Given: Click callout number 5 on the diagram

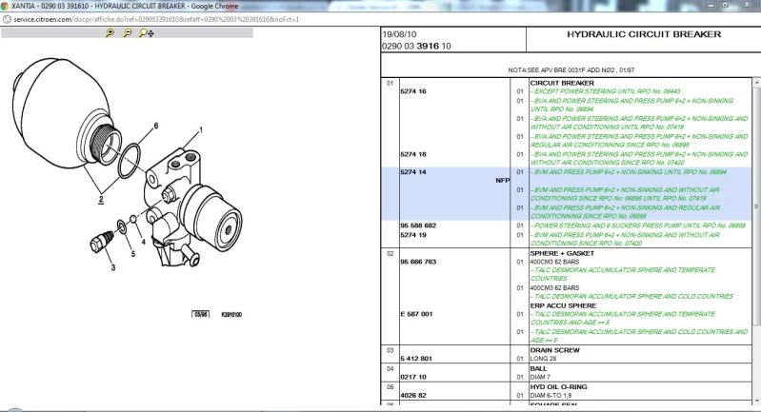Looking at the screenshot, I should pyautogui.click(x=133, y=254).
